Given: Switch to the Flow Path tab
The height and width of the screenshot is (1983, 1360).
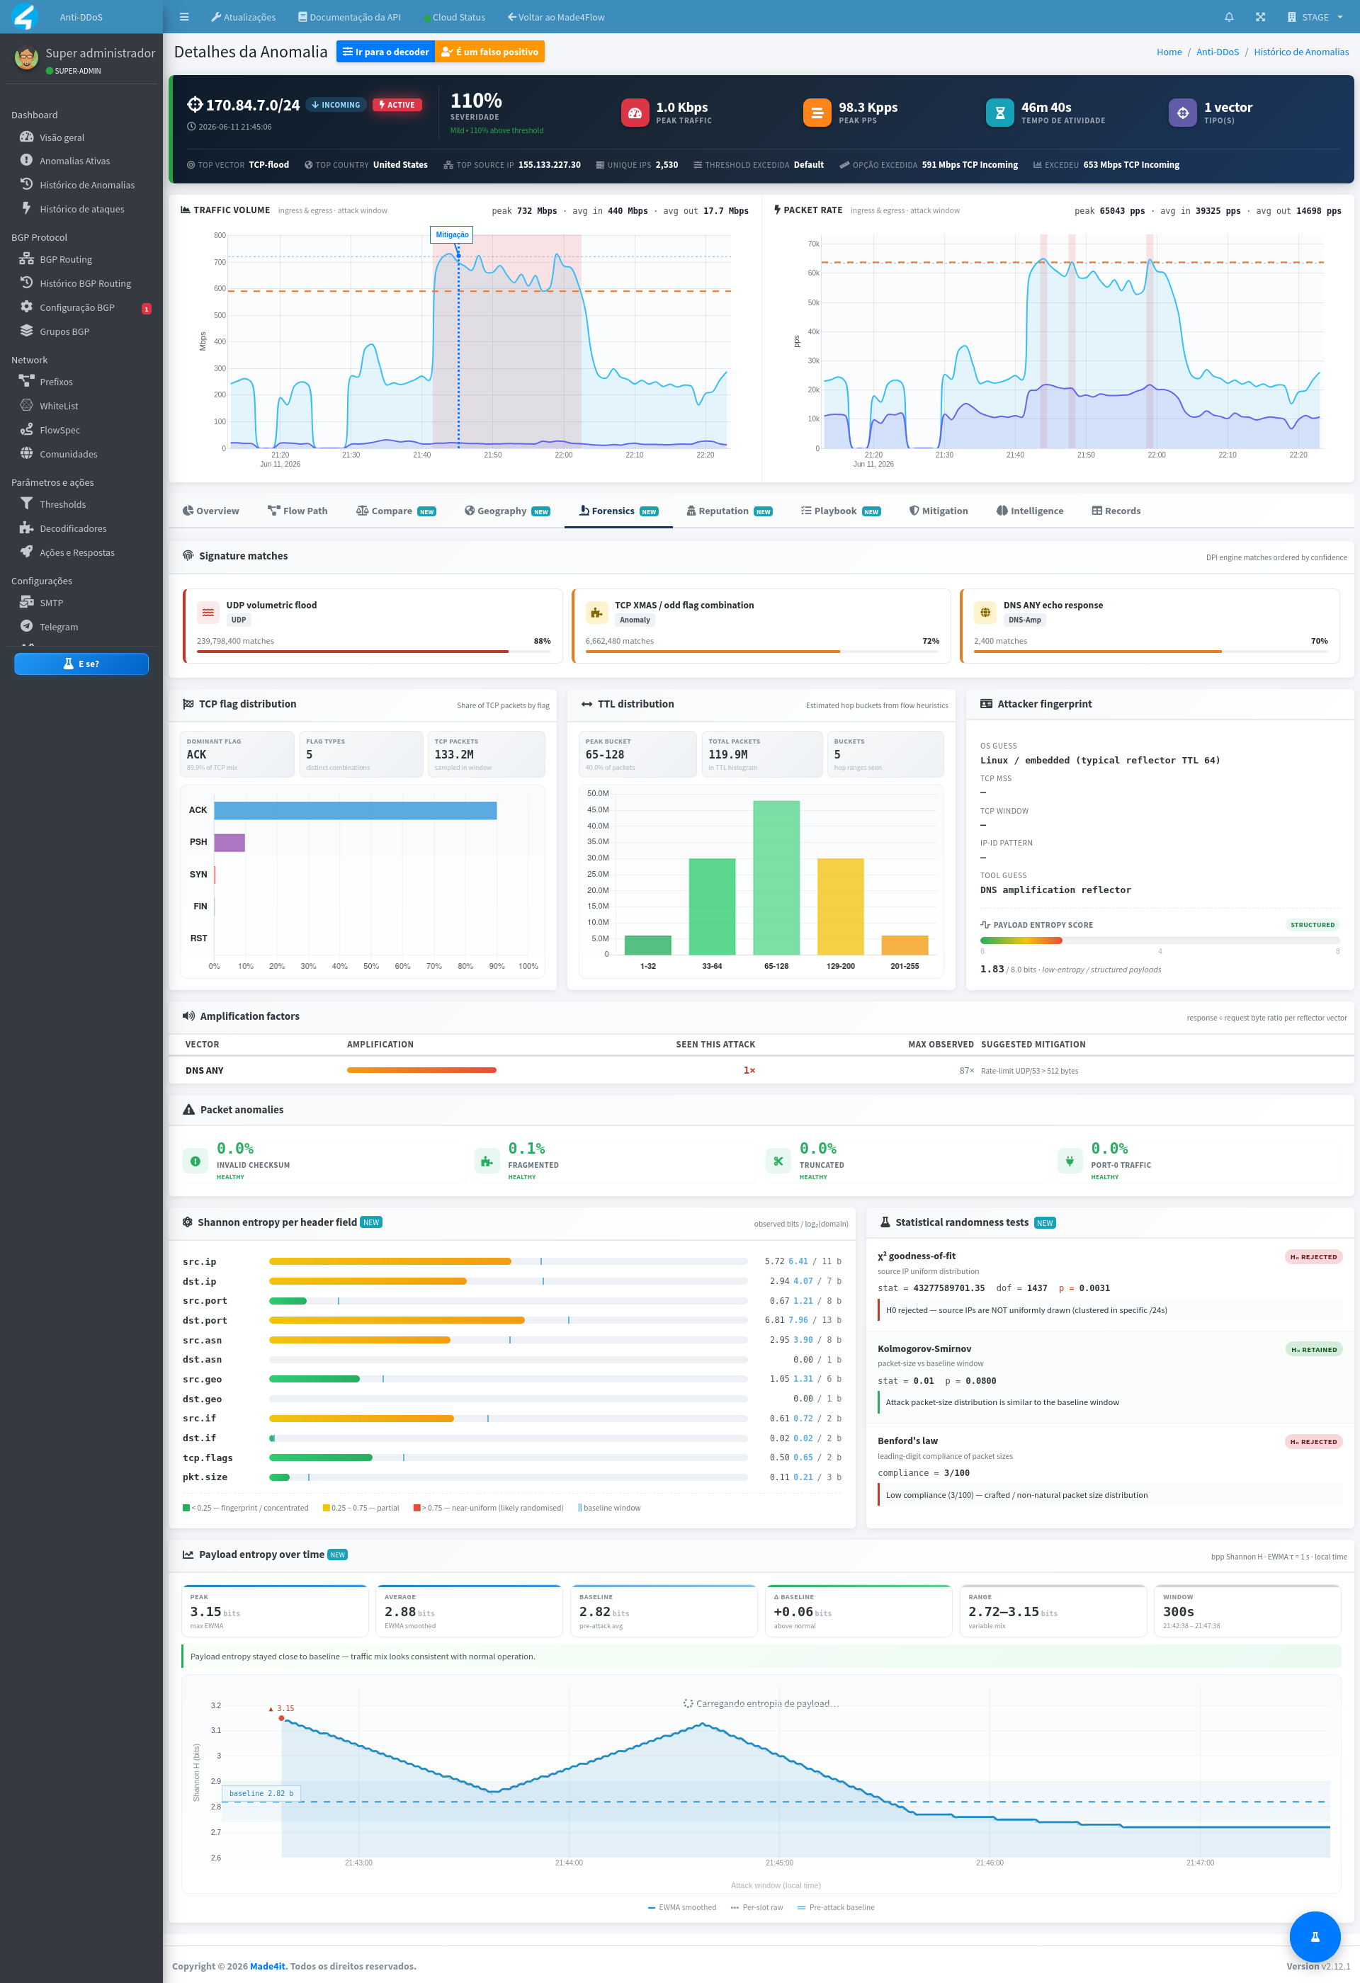Looking at the screenshot, I should [297, 511].
